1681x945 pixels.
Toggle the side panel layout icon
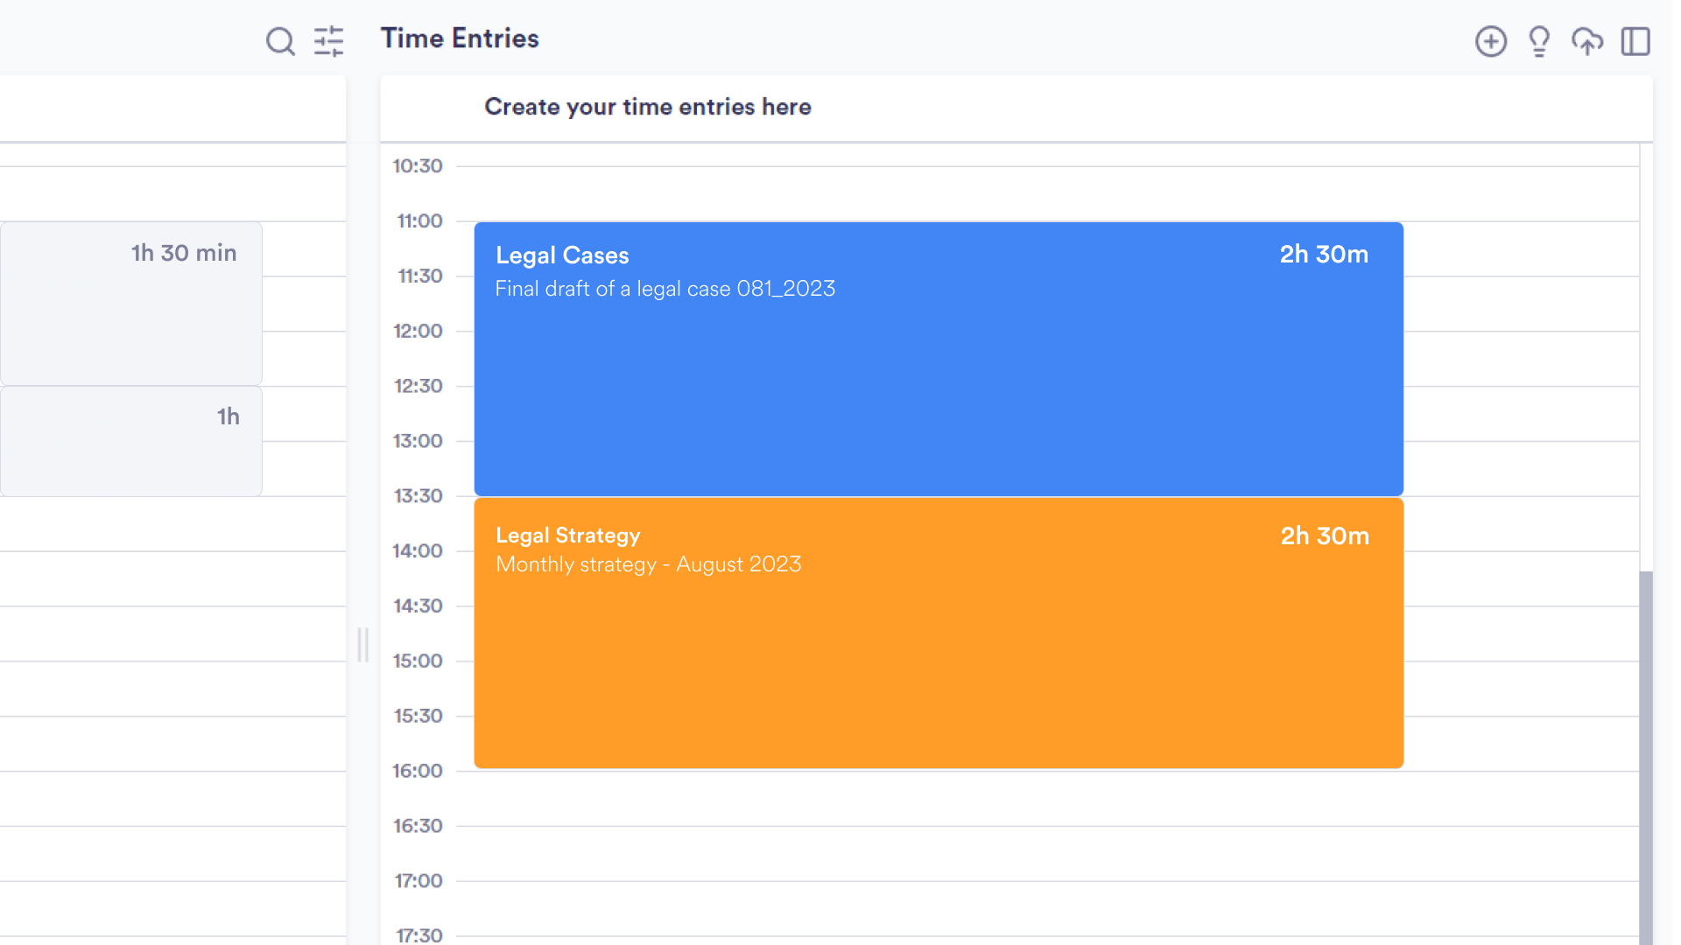click(x=1635, y=41)
